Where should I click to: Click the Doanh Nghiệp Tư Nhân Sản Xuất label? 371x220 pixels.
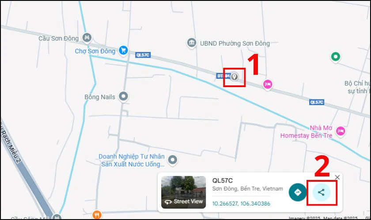[x=132, y=160]
